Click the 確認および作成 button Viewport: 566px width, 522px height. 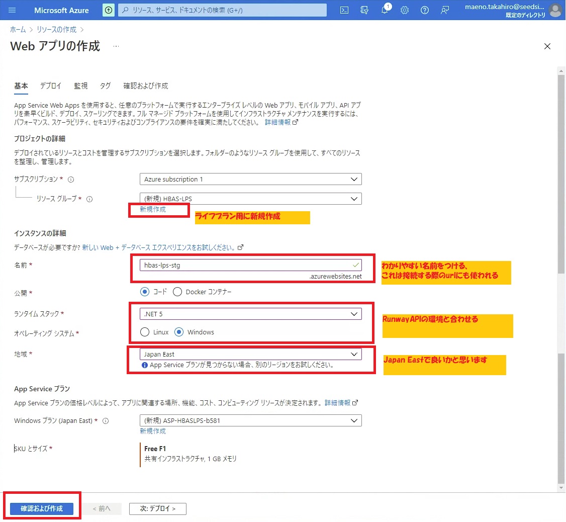[x=42, y=508]
